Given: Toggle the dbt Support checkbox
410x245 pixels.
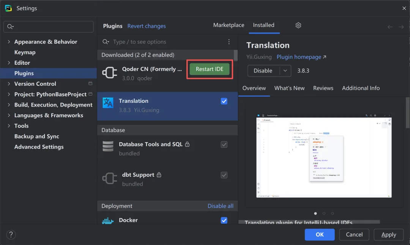Looking at the screenshot, I should [224, 175].
